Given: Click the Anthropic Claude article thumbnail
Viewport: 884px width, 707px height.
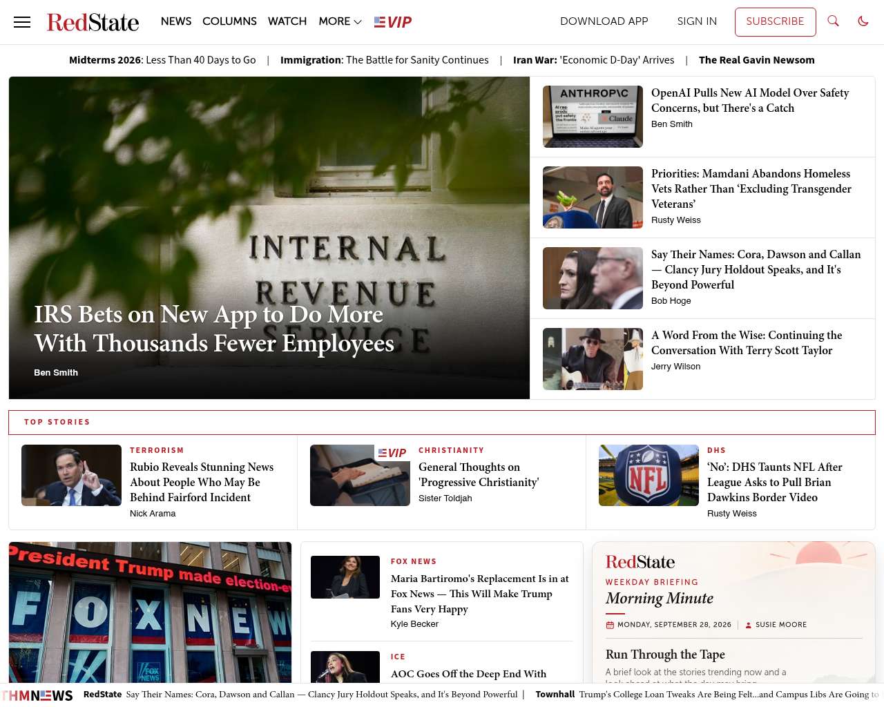Looking at the screenshot, I should [x=593, y=117].
